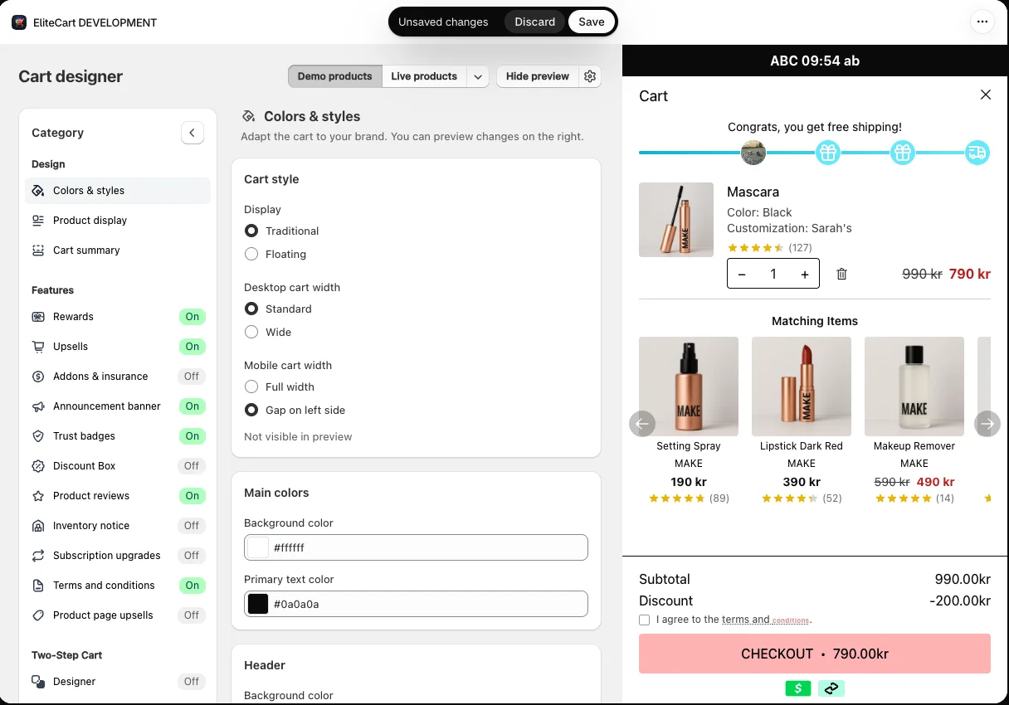1009x705 pixels.
Task: Click the second gift reward icon
Action: (903, 153)
